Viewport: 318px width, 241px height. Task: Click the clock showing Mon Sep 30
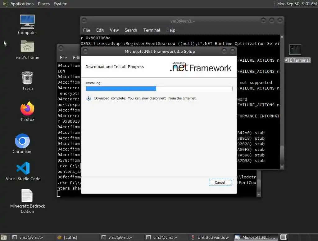(297, 4)
